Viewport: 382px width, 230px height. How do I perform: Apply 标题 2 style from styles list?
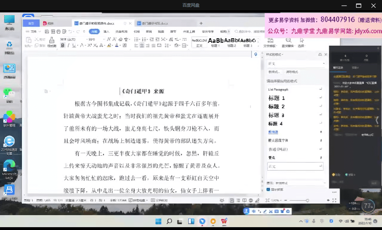click(277, 107)
